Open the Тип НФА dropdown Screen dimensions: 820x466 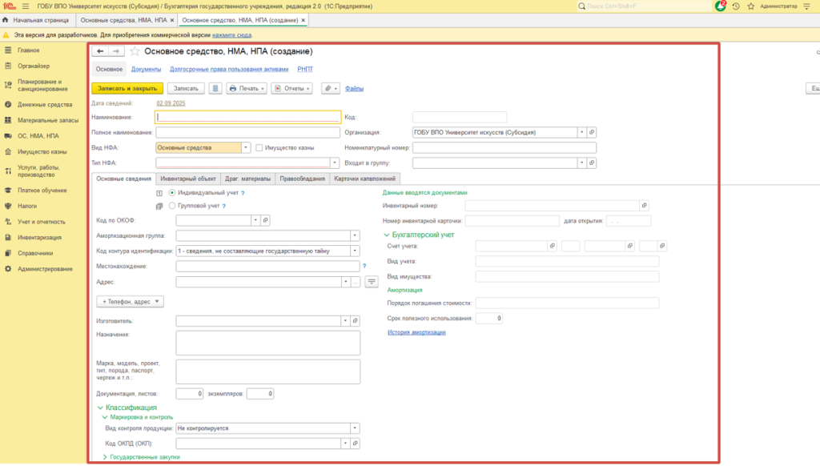click(x=335, y=163)
